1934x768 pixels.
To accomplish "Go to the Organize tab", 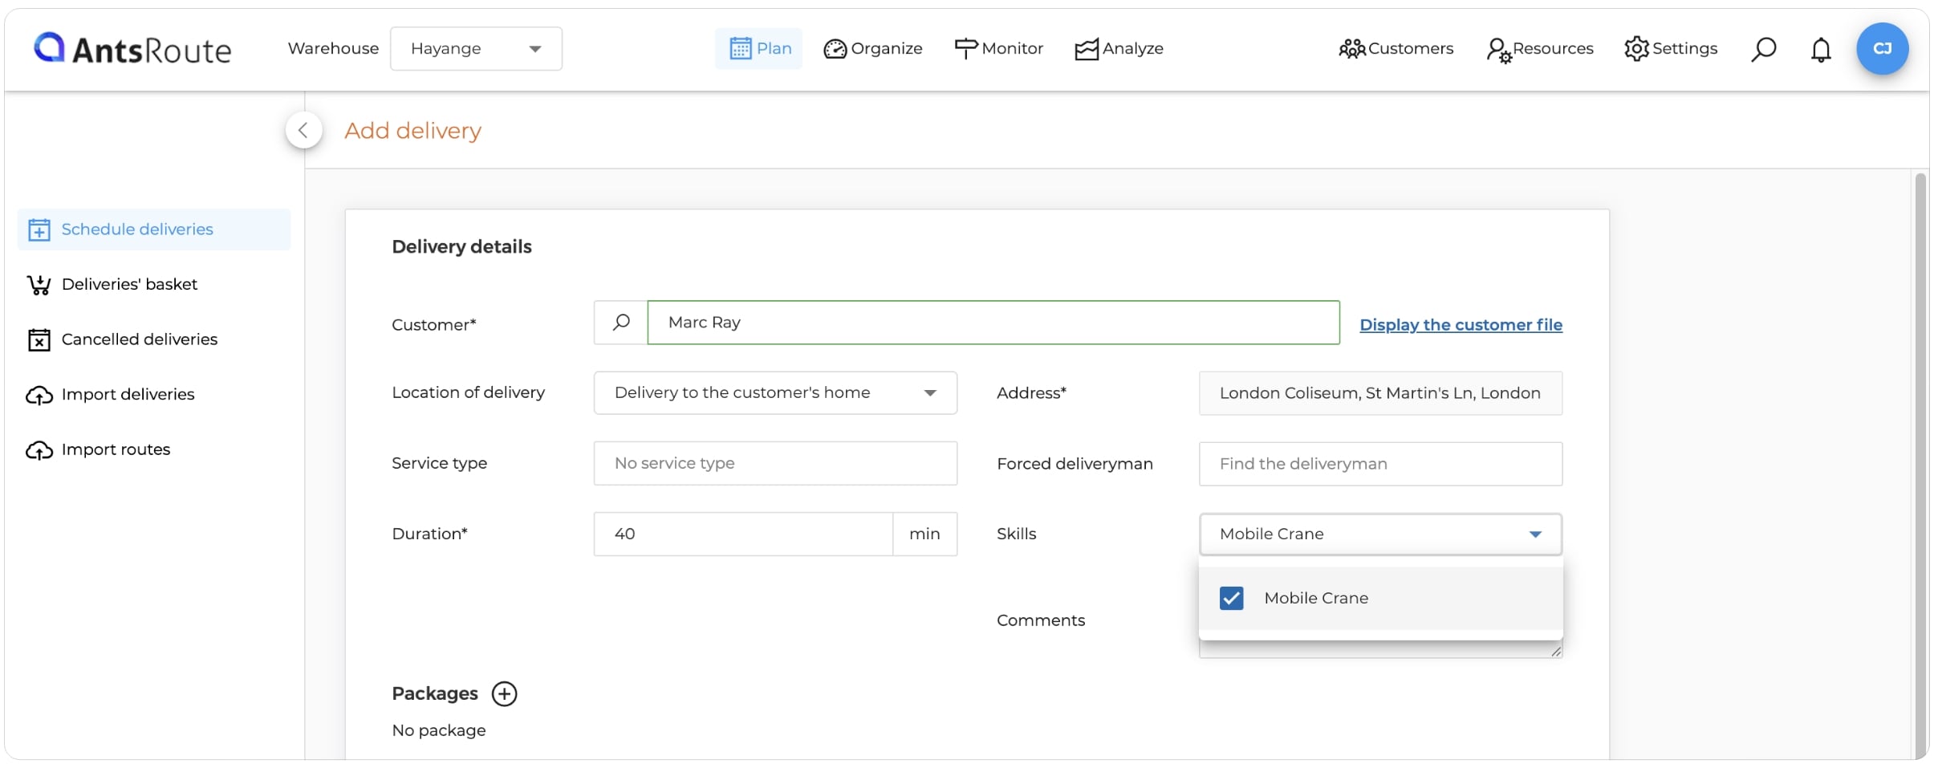I will (873, 48).
